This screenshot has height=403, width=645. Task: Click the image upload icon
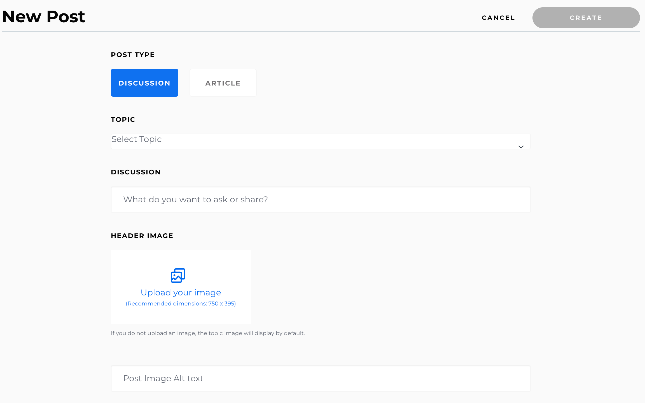178,276
